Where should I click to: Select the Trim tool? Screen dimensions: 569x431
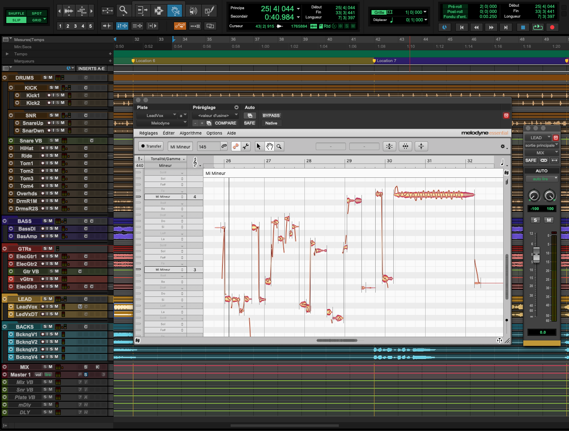[x=142, y=10]
